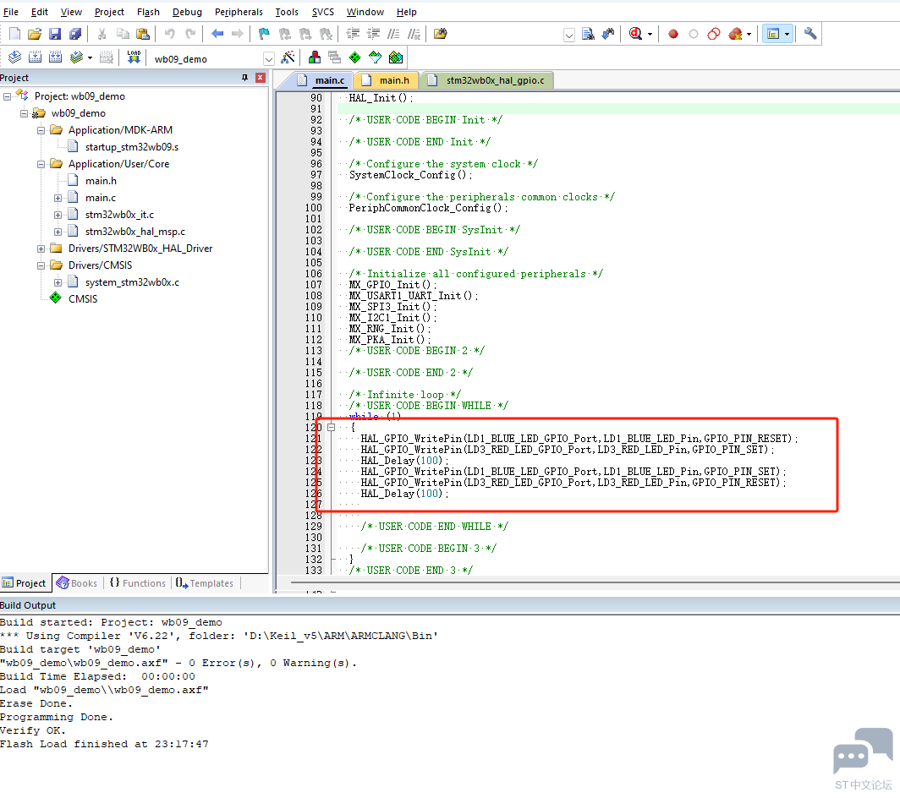Screen dimensions: 900x798
Task: Insert bookmark flag icon
Action: click(x=264, y=34)
